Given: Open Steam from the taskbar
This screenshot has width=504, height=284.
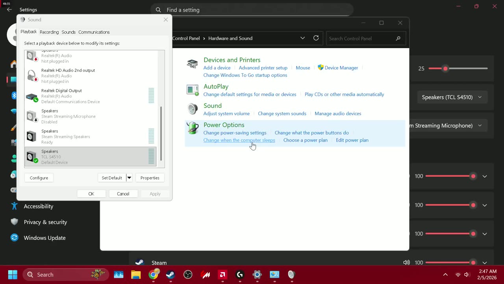Looking at the screenshot, I should pos(170,275).
